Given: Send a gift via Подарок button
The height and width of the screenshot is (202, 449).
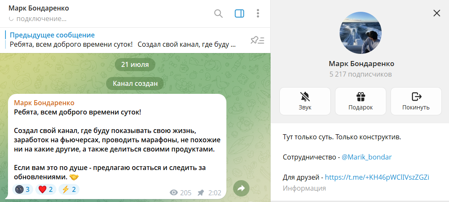Looking at the screenshot, I should pos(361,101).
